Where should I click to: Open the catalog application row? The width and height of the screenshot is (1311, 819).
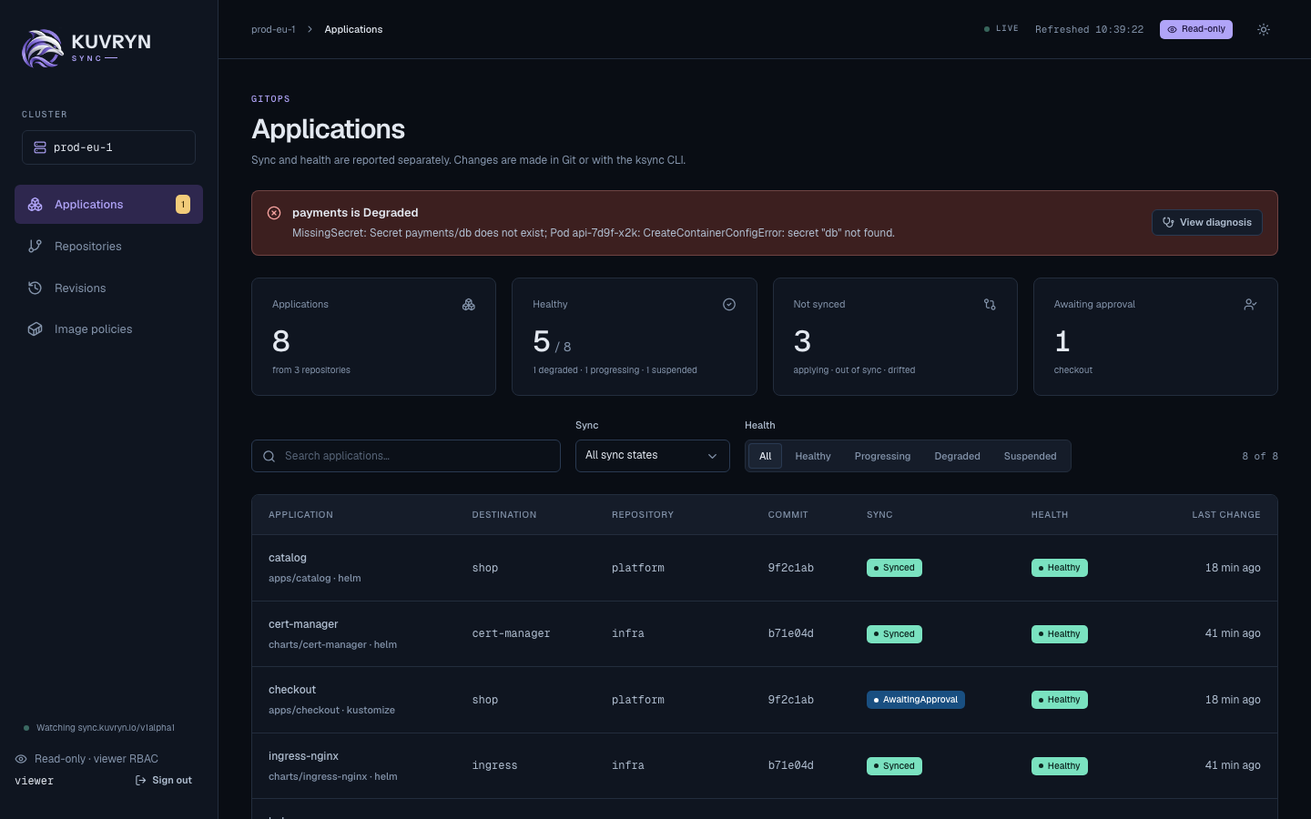click(x=765, y=568)
